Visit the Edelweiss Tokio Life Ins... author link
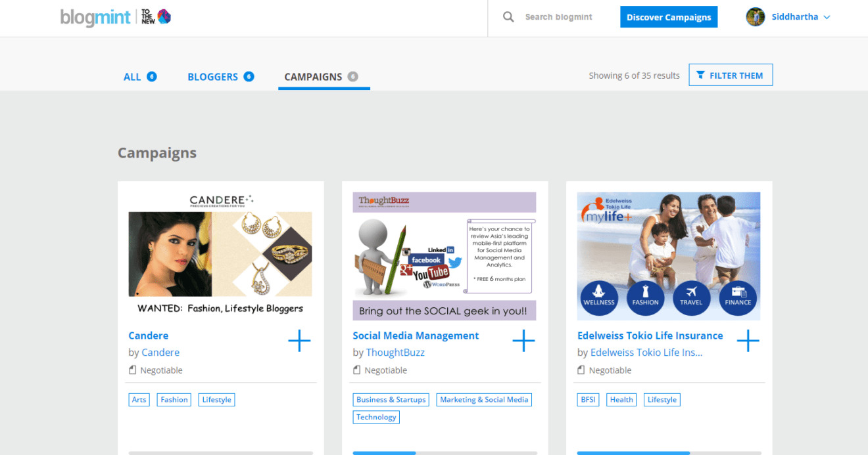The image size is (868, 455). [x=646, y=353]
